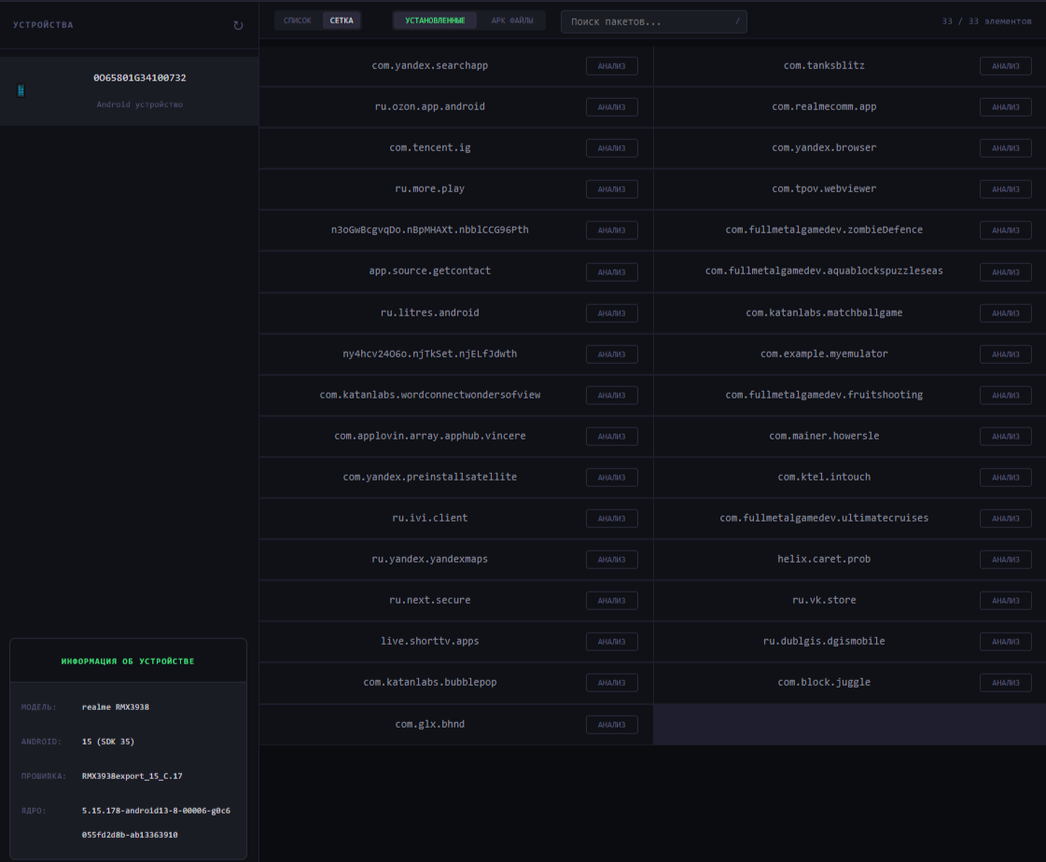Click Анализ for ru.dublgis.dgismobile

pos(1005,641)
